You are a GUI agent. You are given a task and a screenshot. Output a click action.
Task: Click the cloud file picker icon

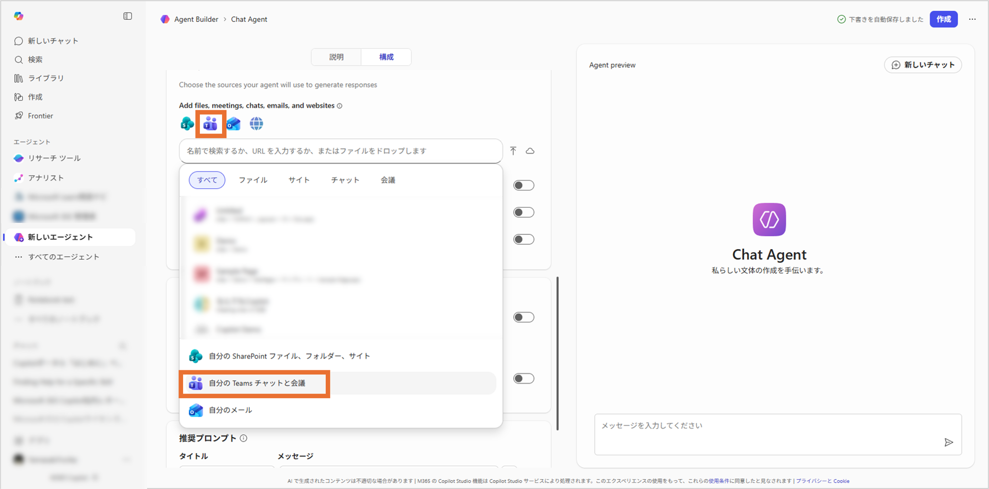(530, 151)
